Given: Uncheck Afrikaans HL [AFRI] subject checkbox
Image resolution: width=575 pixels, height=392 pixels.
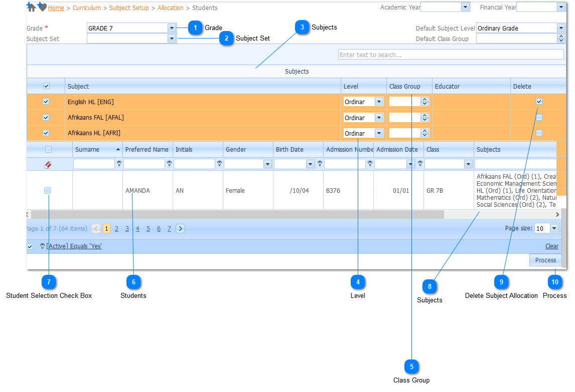Looking at the screenshot, I should pyautogui.click(x=46, y=133).
